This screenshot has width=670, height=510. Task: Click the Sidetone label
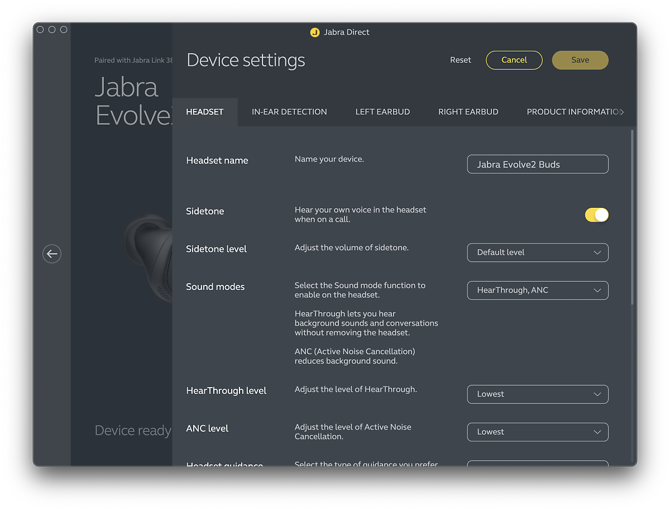(x=205, y=211)
